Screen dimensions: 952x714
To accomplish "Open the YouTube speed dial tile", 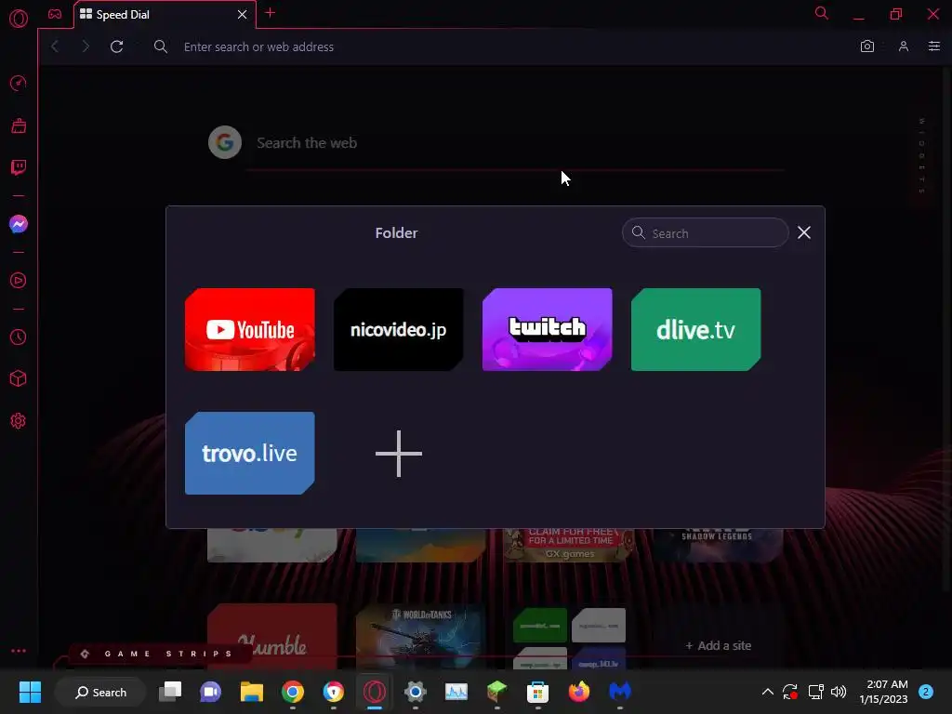I will [249, 330].
